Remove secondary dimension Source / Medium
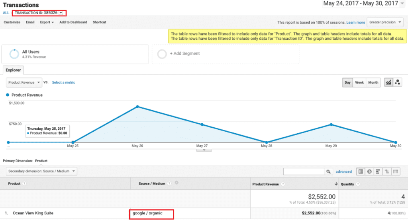The image size is (408, 220). coord(177,183)
